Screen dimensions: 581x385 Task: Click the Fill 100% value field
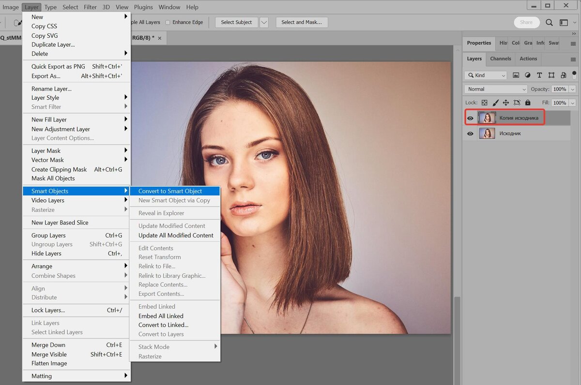[x=560, y=103]
